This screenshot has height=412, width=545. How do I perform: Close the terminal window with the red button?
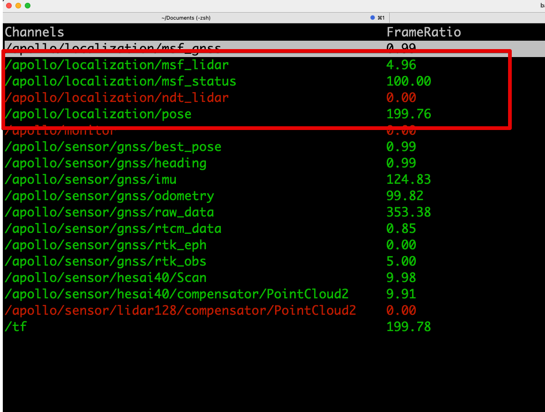coord(9,6)
